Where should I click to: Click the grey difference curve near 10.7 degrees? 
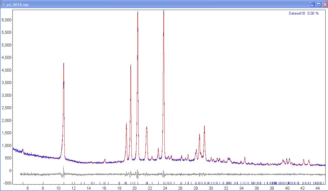pyautogui.click(x=63, y=172)
